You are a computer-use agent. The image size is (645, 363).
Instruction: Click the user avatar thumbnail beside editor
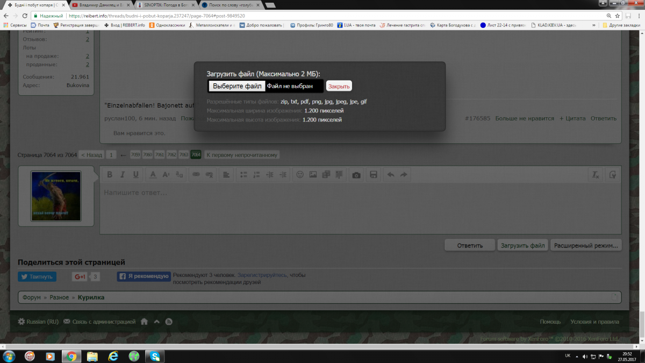pos(56,196)
